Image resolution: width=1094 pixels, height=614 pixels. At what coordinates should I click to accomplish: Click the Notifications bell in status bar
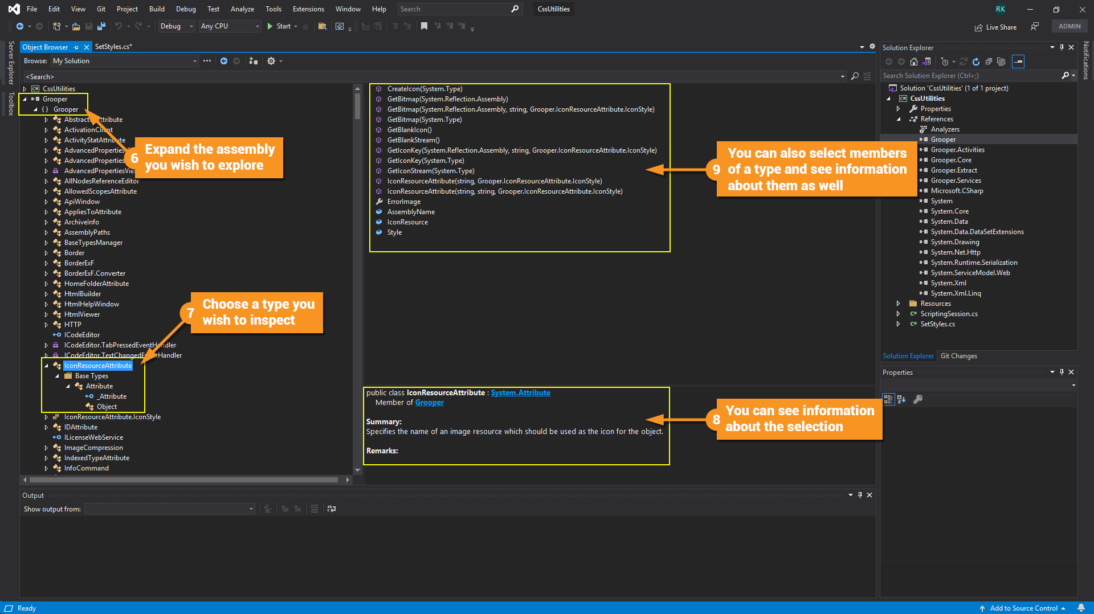[x=1081, y=608]
